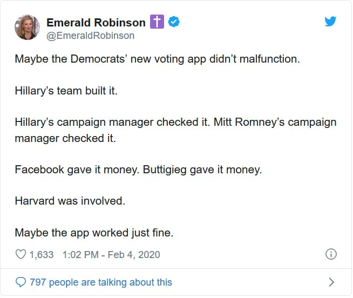
Task: Open the tweet info circle icon
Action: 331,254
